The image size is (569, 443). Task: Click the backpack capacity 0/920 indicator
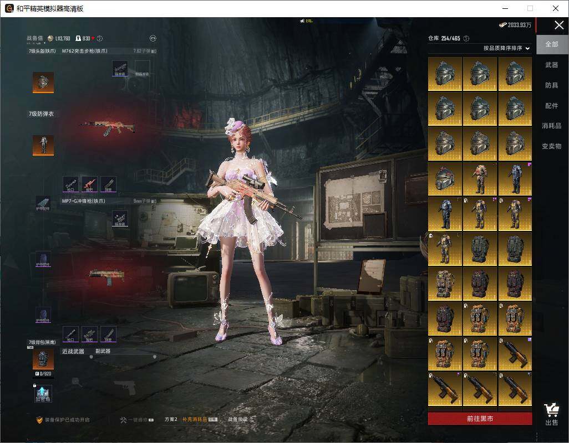(x=43, y=374)
